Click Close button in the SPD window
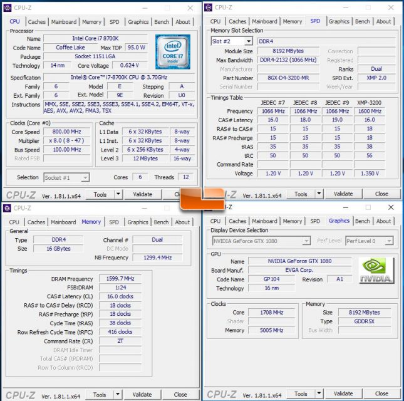Image resolution: width=404 pixels, height=401 pixels. pyautogui.click(x=381, y=194)
